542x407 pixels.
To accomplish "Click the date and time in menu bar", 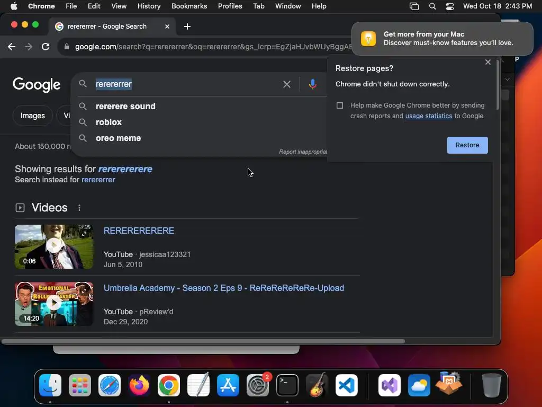I will [498, 6].
